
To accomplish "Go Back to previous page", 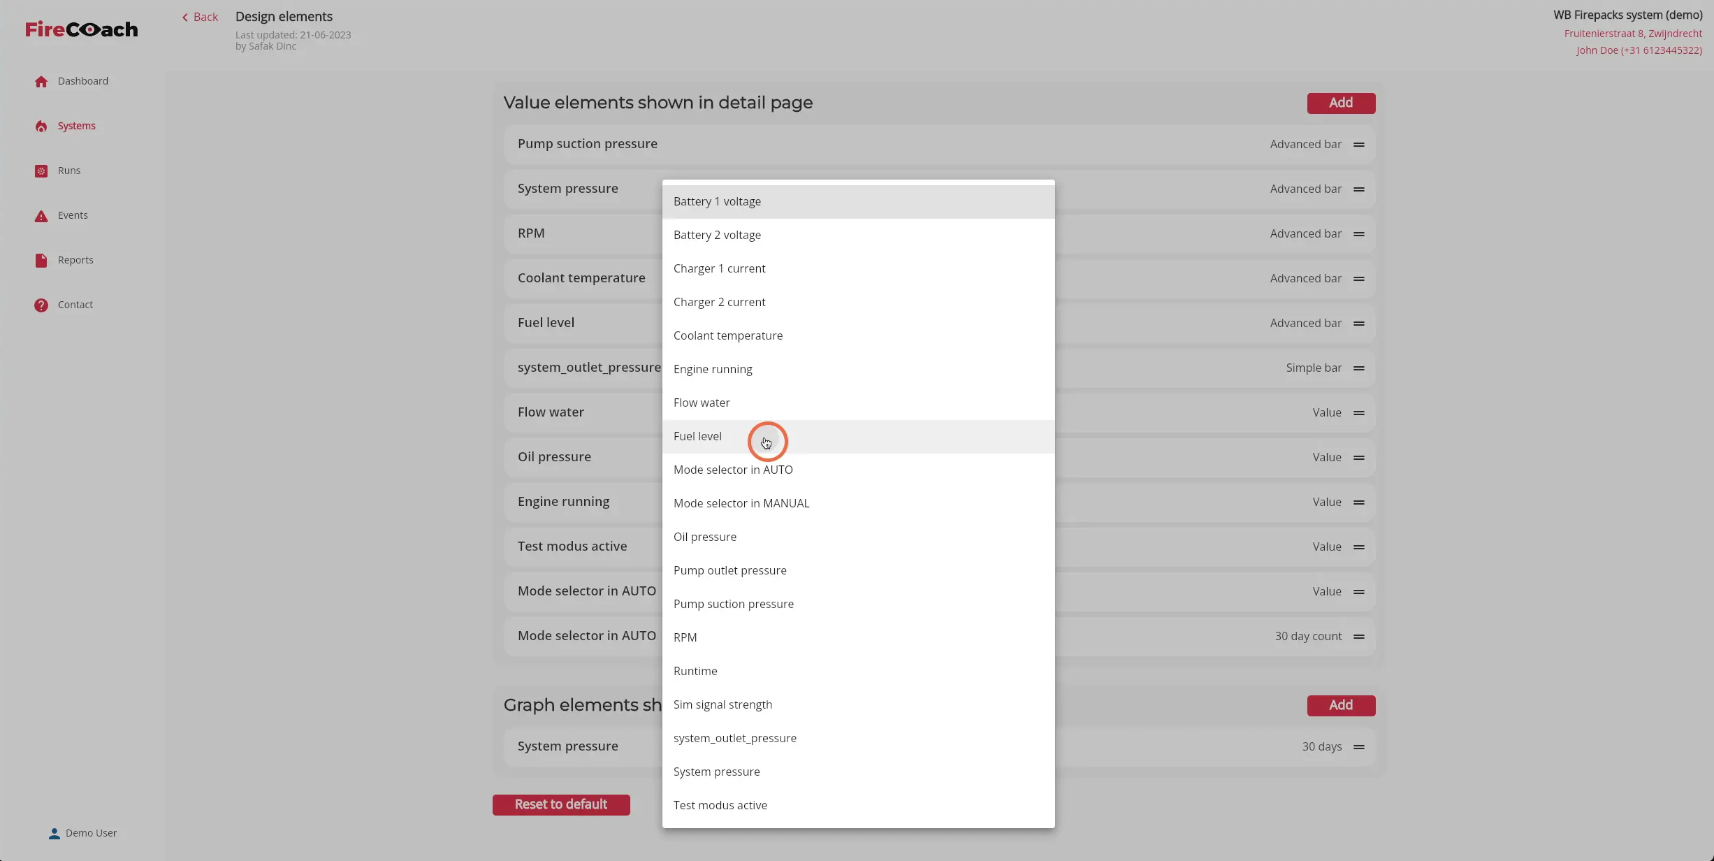I will (200, 17).
